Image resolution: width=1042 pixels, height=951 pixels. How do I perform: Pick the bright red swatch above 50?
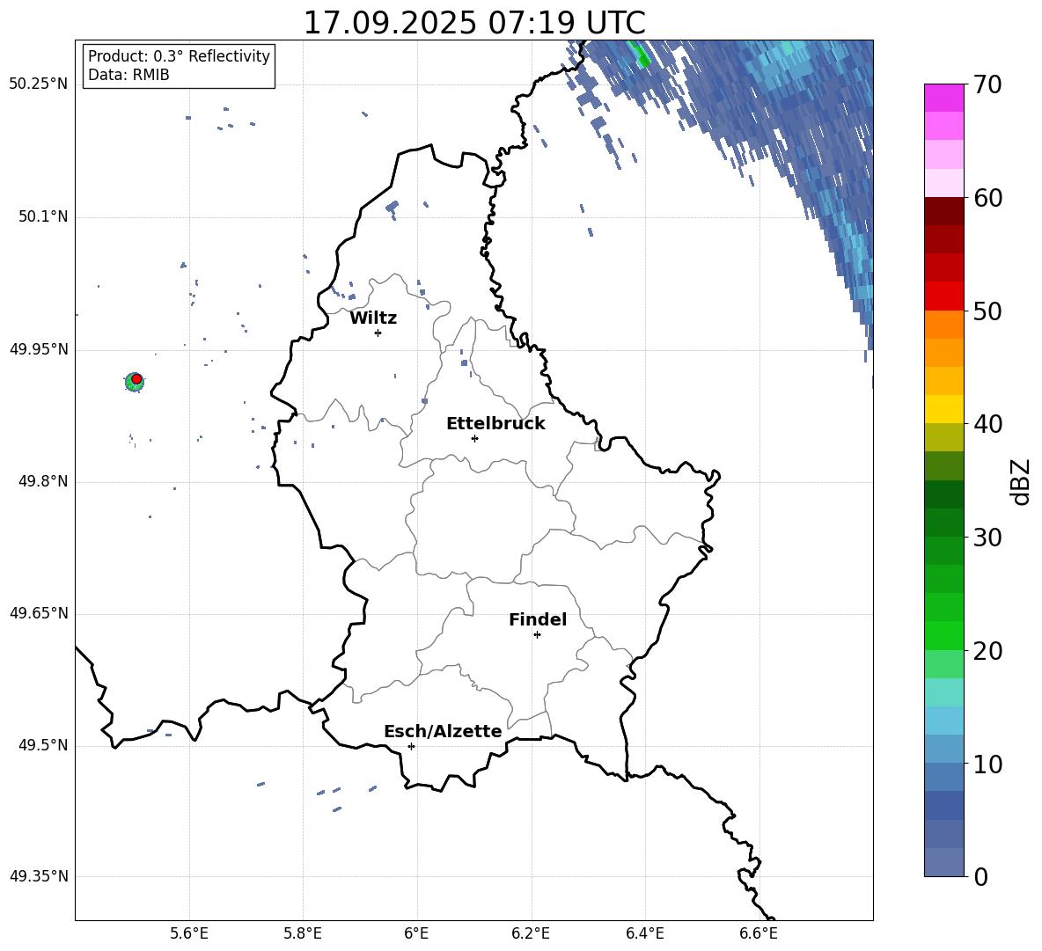click(x=944, y=296)
